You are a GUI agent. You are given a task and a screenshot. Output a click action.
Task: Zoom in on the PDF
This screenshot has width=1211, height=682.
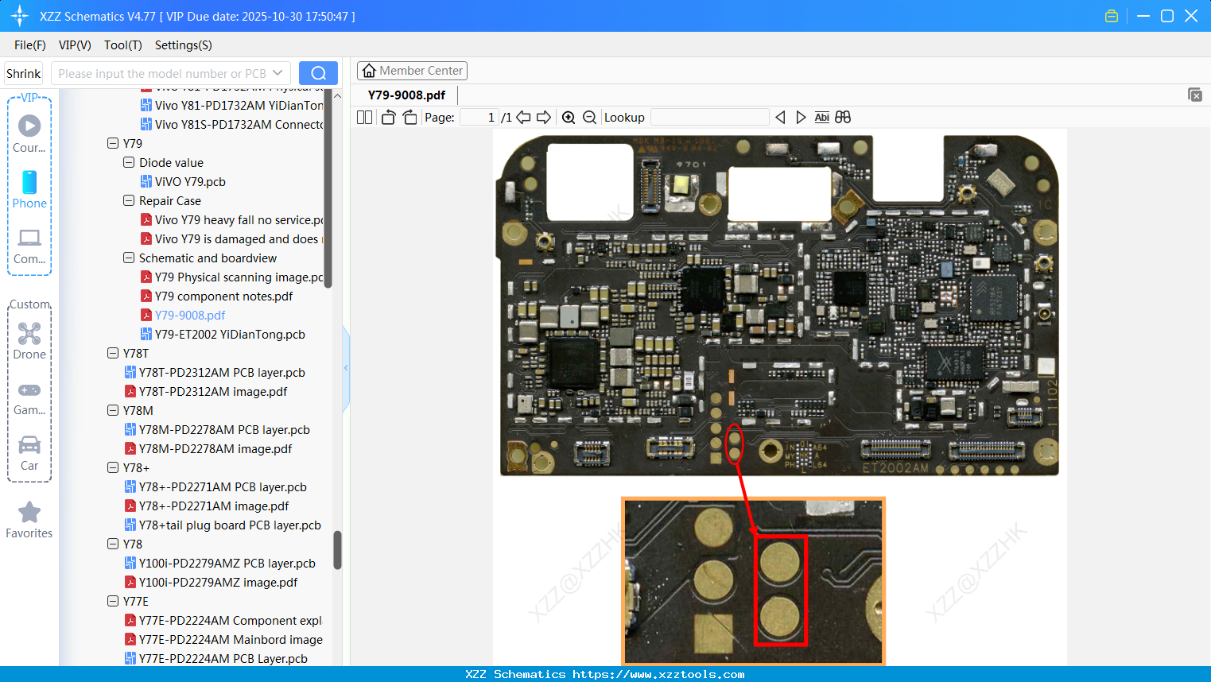[x=569, y=118]
